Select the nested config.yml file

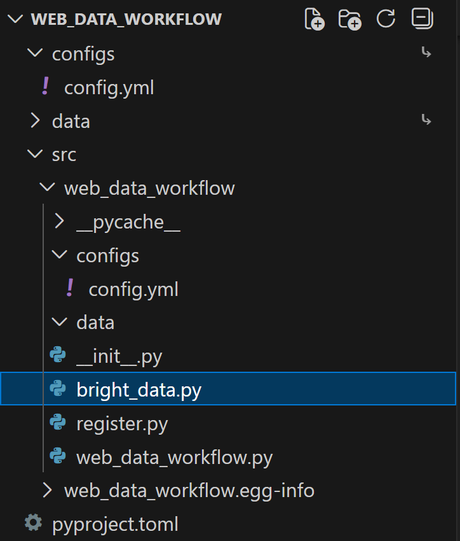pyautogui.click(x=133, y=289)
